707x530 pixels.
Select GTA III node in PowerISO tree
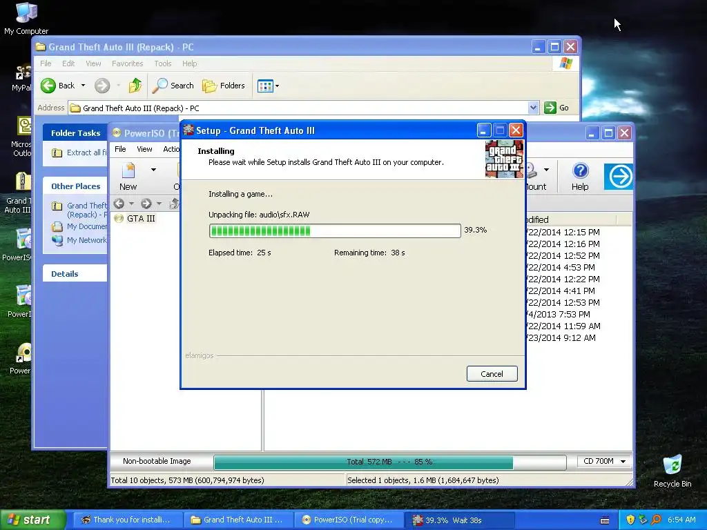pyautogui.click(x=141, y=219)
